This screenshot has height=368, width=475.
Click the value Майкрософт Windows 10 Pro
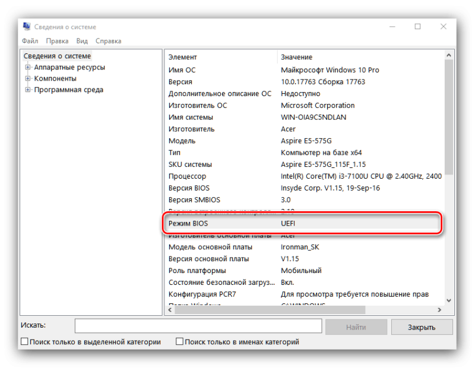[330, 70]
